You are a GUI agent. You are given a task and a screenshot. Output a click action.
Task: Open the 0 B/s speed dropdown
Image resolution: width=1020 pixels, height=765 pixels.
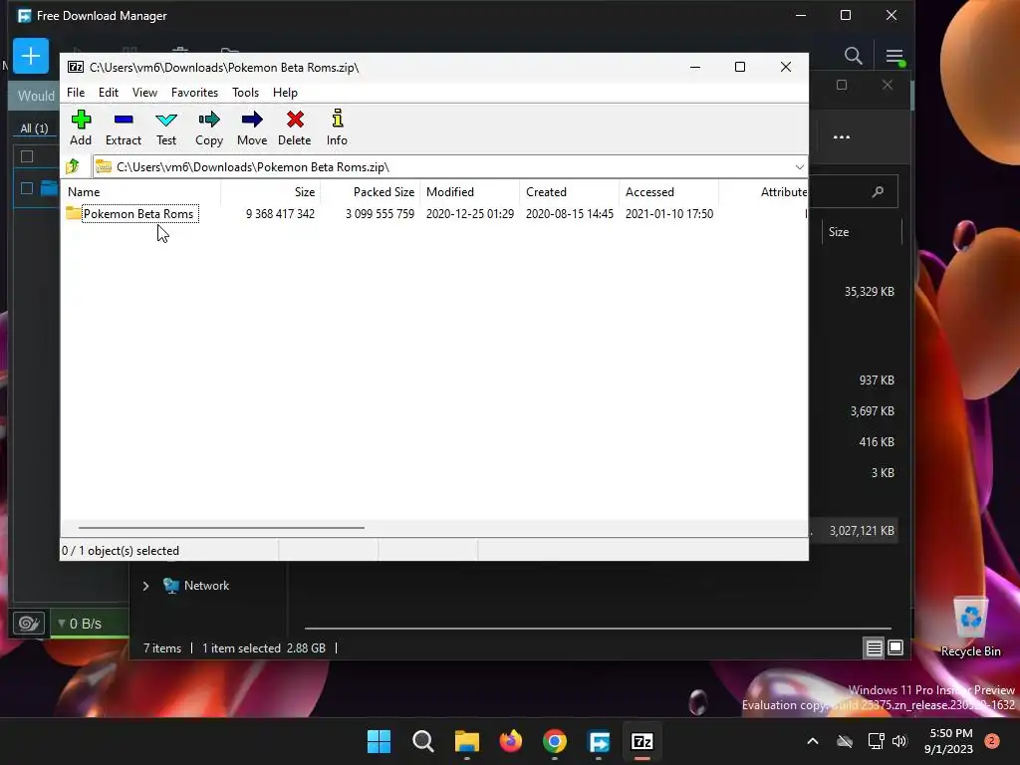tap(80, 624)
